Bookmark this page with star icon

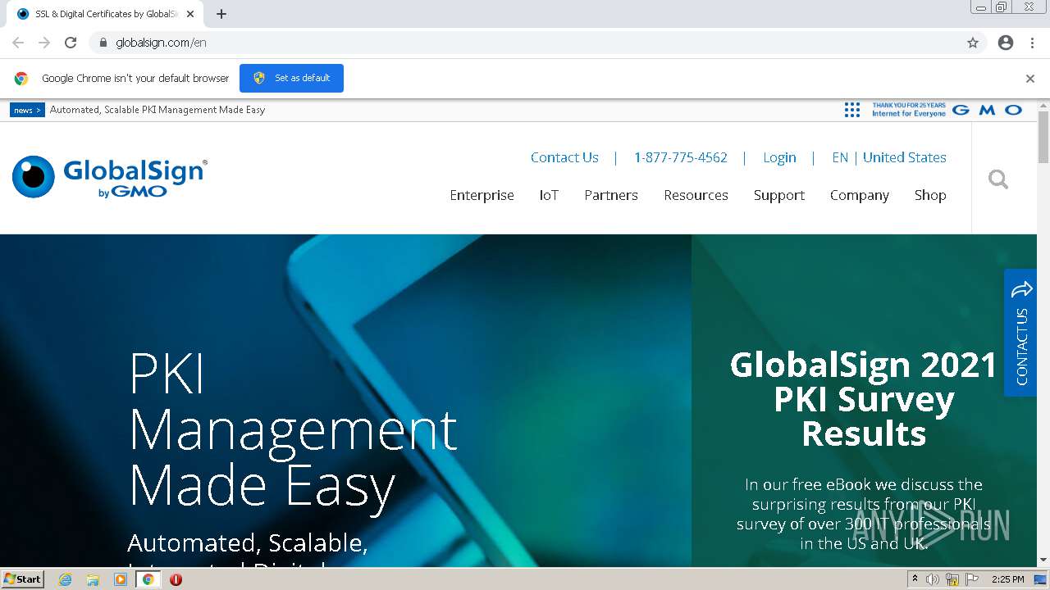[x=973, y=43]
